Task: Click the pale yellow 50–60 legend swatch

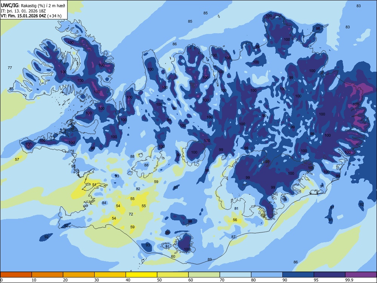Action: coord(173,275)
